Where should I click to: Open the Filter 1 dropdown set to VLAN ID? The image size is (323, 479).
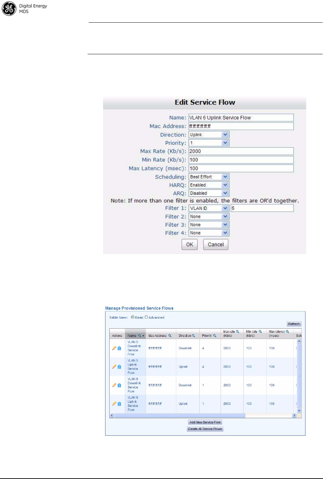click(209, 208)
